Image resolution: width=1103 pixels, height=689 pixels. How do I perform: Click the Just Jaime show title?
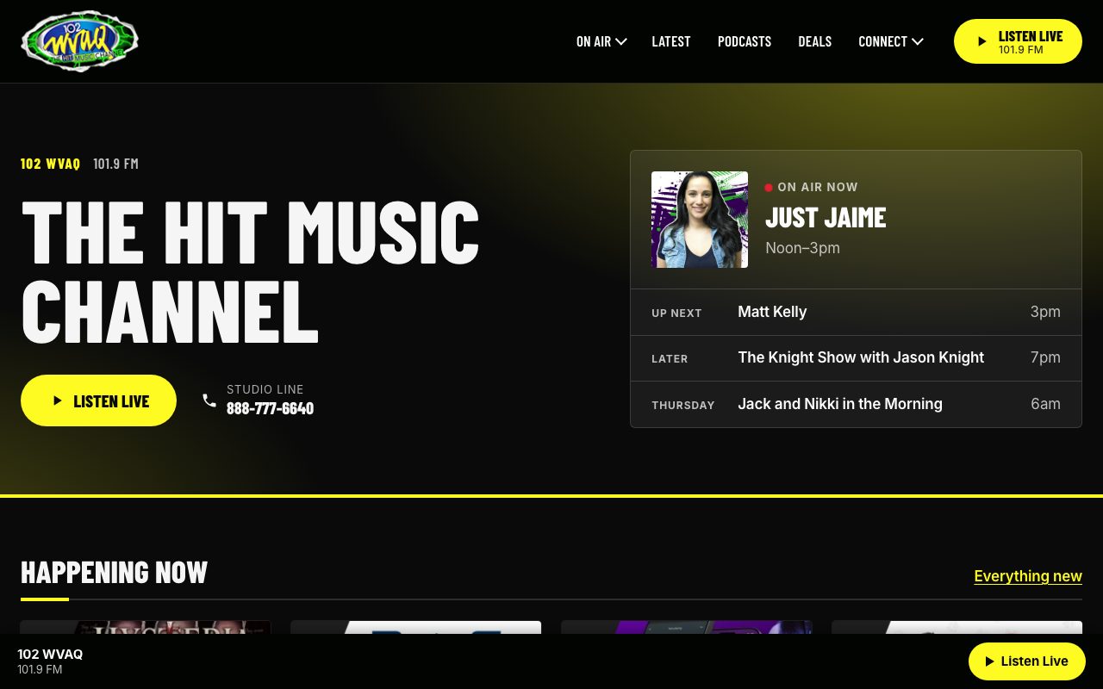(x=826, y=217)
